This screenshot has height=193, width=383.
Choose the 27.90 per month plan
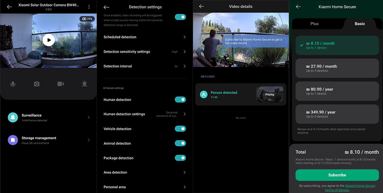pyautogui.click(x=337, y=68)
